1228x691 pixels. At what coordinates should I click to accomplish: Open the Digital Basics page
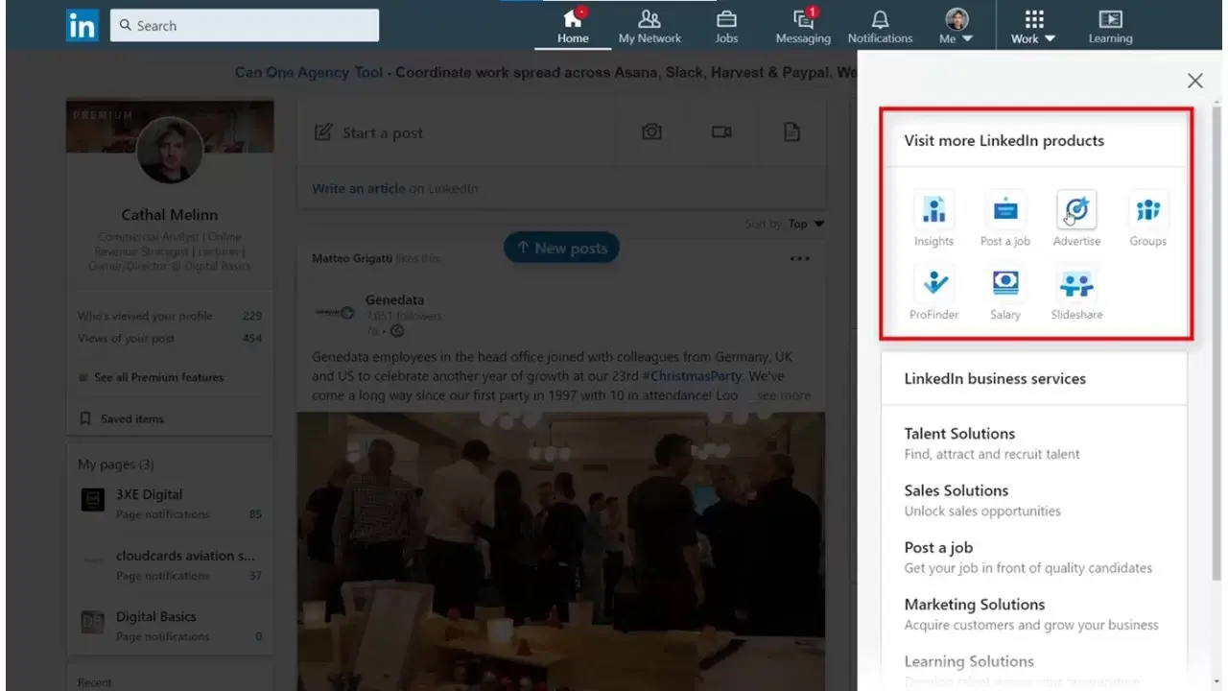coord(155,617)
